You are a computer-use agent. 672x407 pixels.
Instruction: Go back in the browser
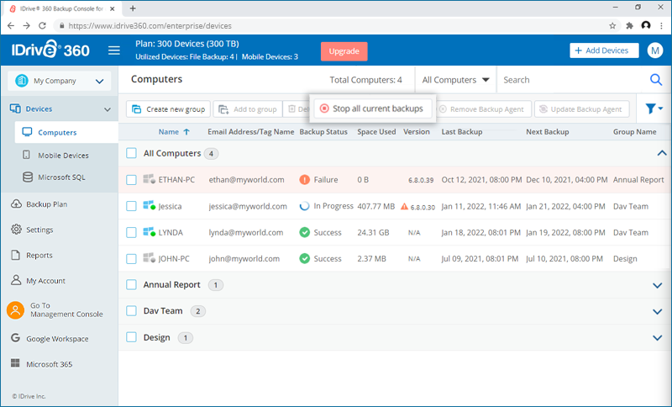(11, 26)
